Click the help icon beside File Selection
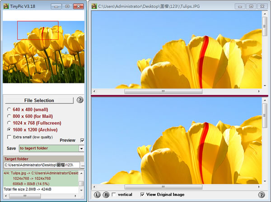 [x=80, y=100]
